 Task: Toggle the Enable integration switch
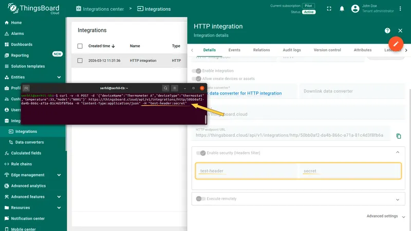point(196,71)
